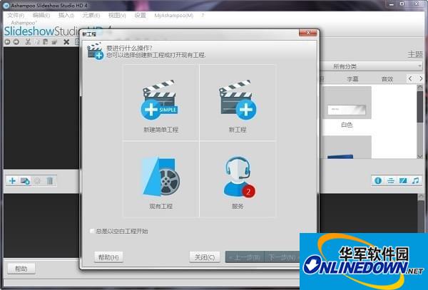Click the 上一步 previous step button
Screen dimensions: 428x290
(245, 257)
